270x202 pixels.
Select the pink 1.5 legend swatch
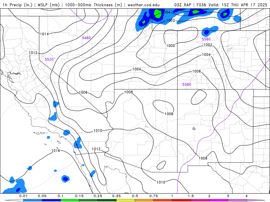[x=200, y=200]
